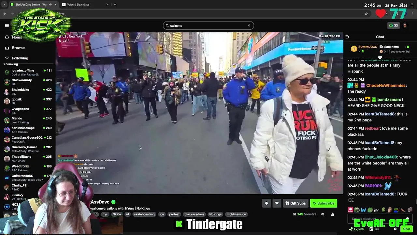The image size is (417, 235).
Task: Open the user profile avatar menu
Action: pos(405,25)
